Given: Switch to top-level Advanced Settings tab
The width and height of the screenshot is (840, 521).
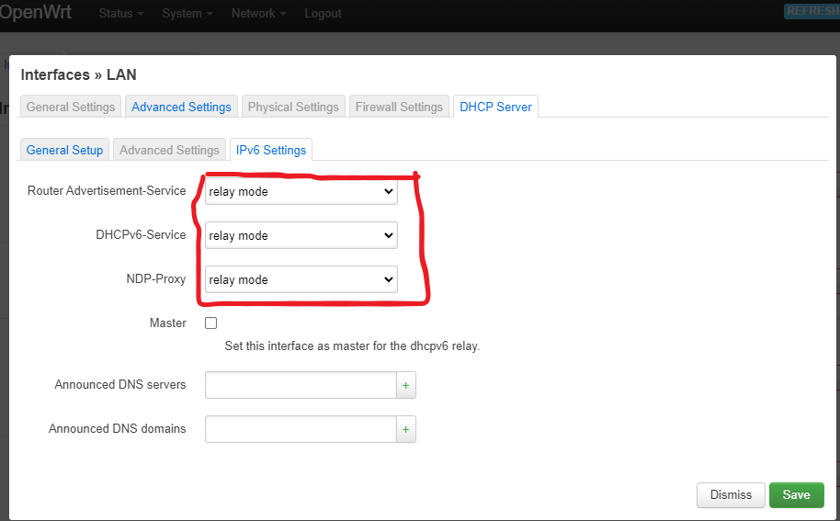Looking at the screenshot, I should pyautogui.click(x=181, y=107).
